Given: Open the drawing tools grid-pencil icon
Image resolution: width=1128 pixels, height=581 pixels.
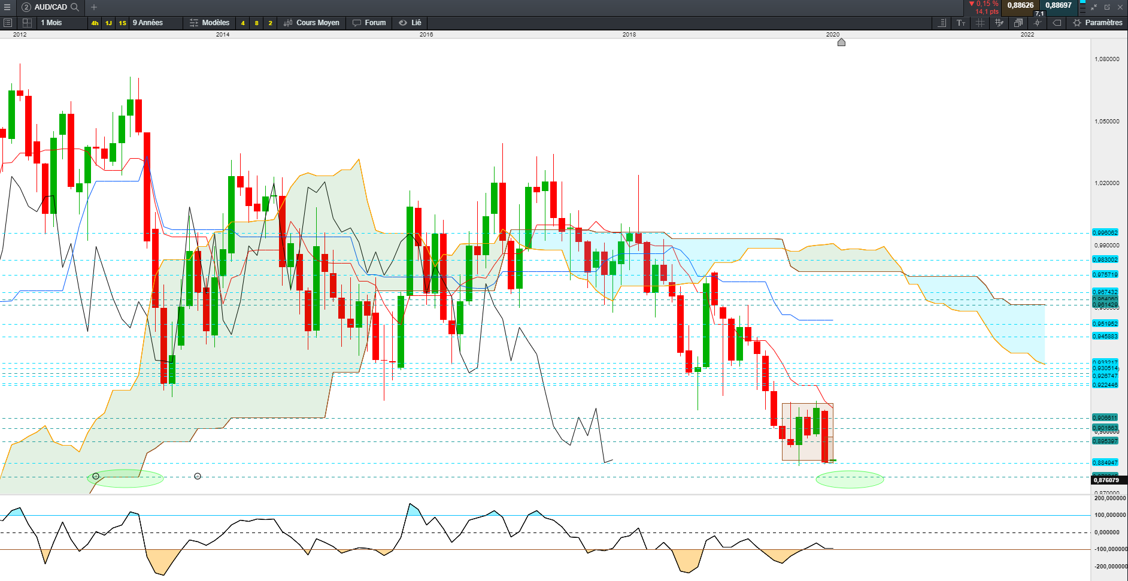Looking at the screenshot, I should pyautogui.click(x=999, y=23).
